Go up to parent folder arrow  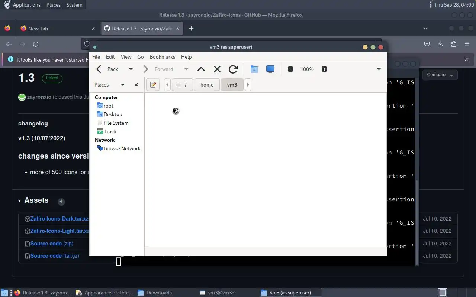coord(201,69)
